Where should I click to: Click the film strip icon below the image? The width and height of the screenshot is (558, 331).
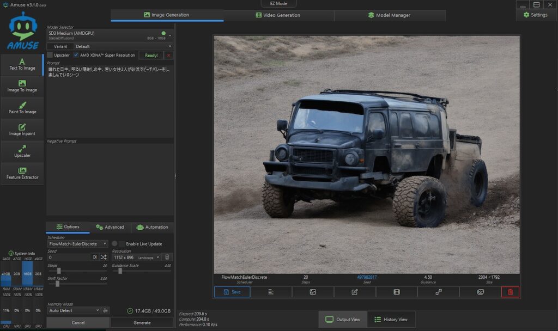coord(397,292)
